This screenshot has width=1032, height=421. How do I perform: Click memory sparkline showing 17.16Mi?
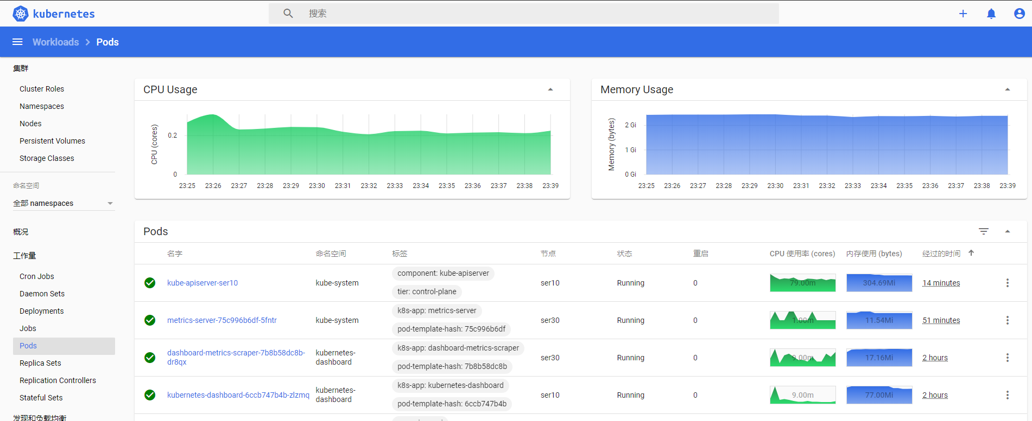(879, 358)
